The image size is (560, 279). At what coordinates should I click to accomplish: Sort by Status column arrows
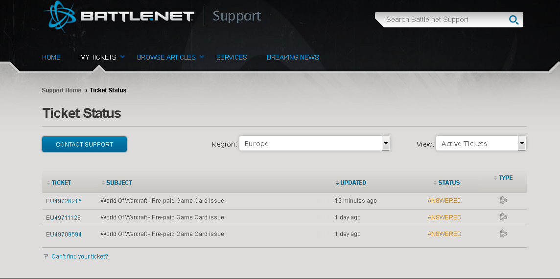click(x=435, y=183)
